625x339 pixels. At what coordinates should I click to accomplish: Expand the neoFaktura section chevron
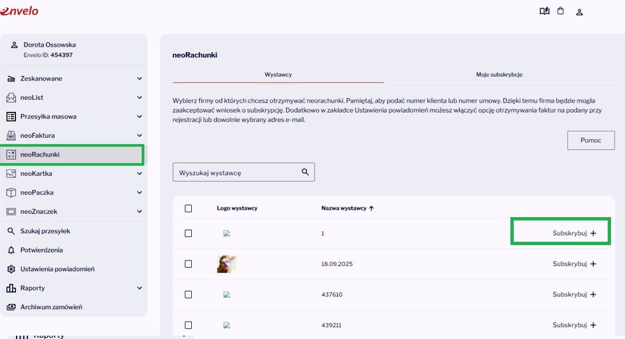pos(139,135)
